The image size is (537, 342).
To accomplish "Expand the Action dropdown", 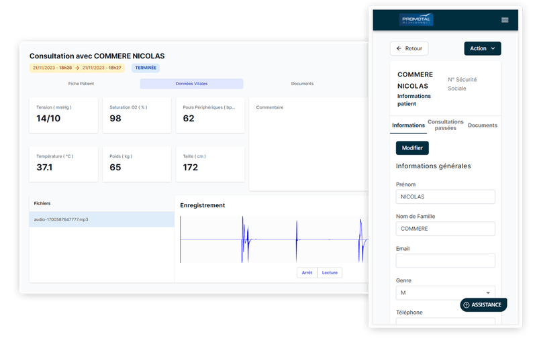I will pos(483,48).
